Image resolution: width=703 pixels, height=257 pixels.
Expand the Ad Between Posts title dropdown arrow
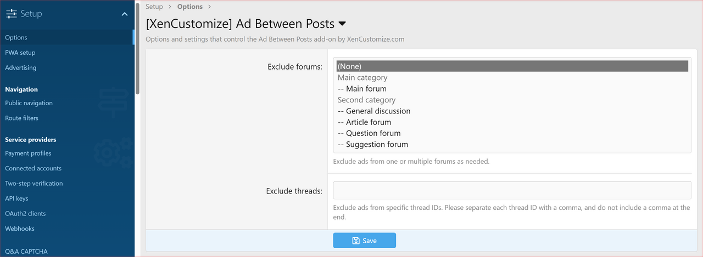[342, 24]
